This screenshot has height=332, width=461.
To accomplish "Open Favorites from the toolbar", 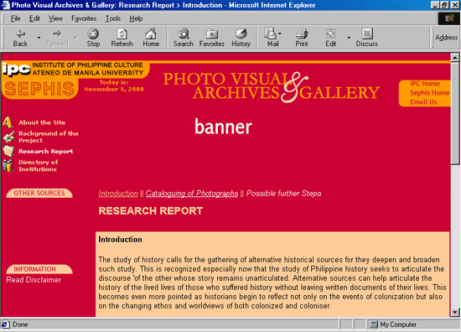I will (212, 38).
